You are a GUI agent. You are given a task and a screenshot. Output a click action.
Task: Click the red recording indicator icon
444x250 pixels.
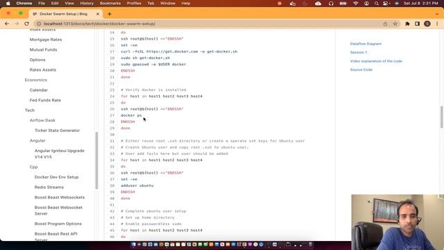pyautogui.click(x=280, y=3)
